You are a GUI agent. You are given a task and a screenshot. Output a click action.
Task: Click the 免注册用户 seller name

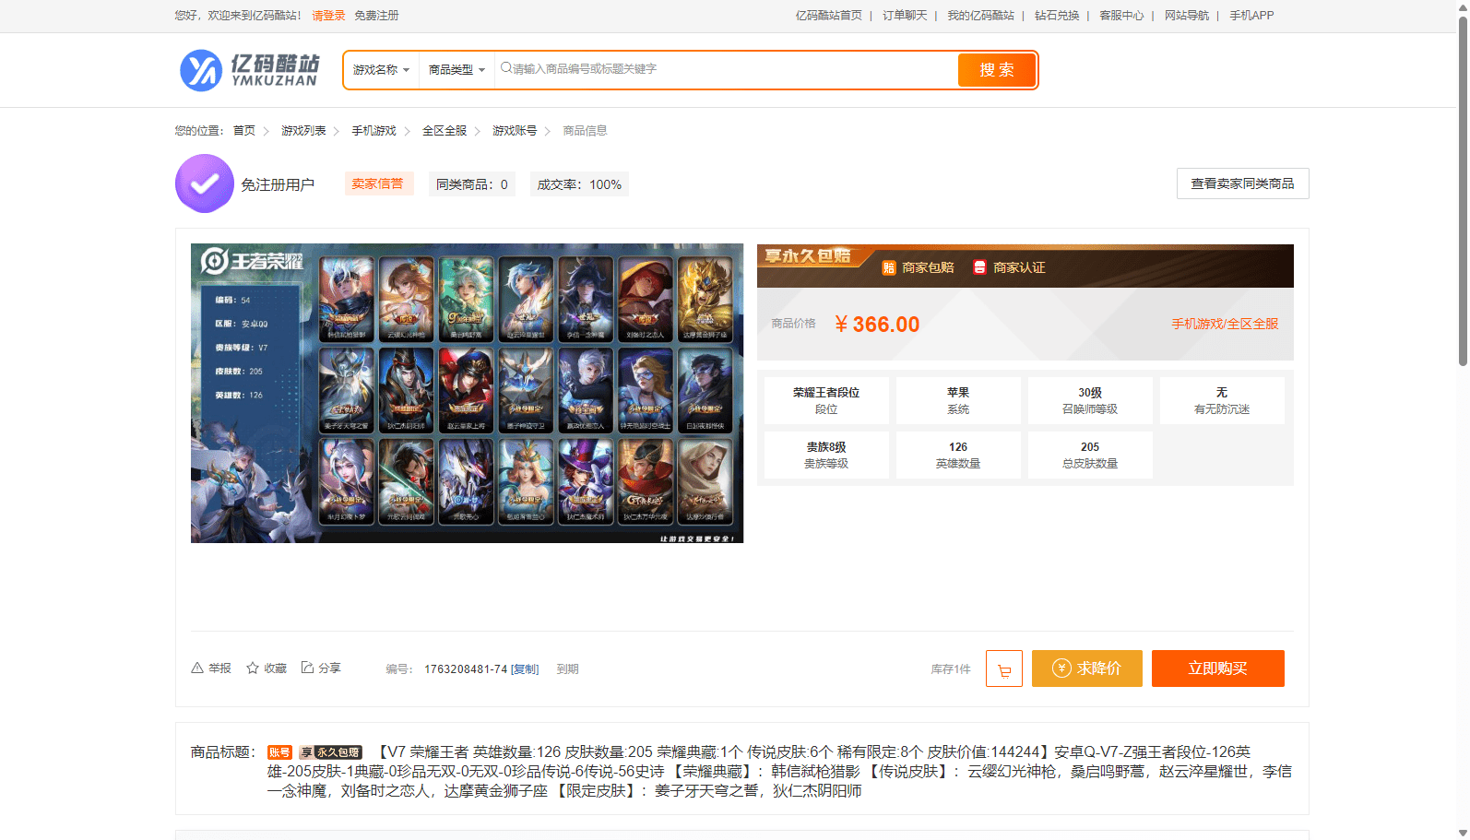[x=278, y=185]
